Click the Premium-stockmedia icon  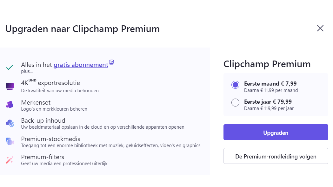click(10, 141)
